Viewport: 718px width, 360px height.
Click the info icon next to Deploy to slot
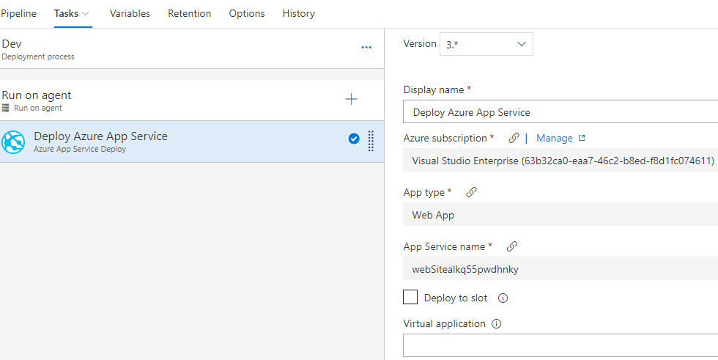[x=503, y=298]
